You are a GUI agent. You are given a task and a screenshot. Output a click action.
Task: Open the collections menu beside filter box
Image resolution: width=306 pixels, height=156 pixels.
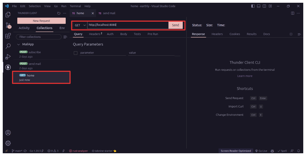click(x=65, y=37)
